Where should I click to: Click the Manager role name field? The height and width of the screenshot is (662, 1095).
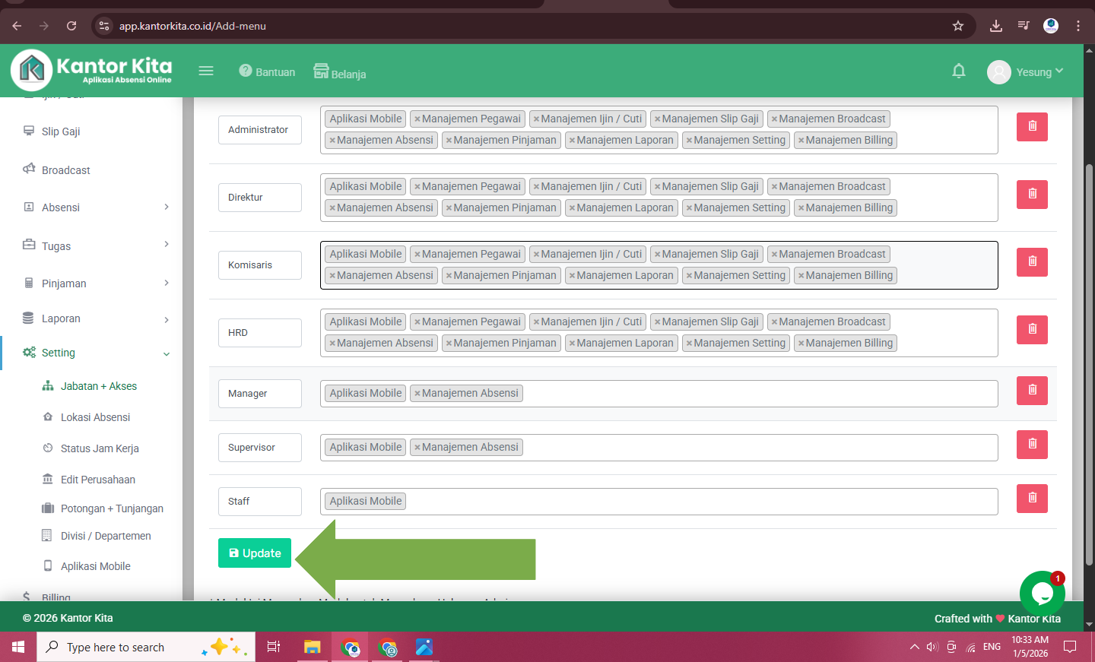click(x=259, y=394)
